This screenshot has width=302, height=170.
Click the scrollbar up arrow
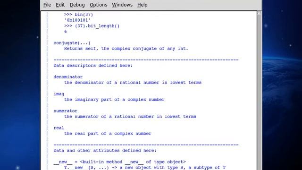(259, 13)
